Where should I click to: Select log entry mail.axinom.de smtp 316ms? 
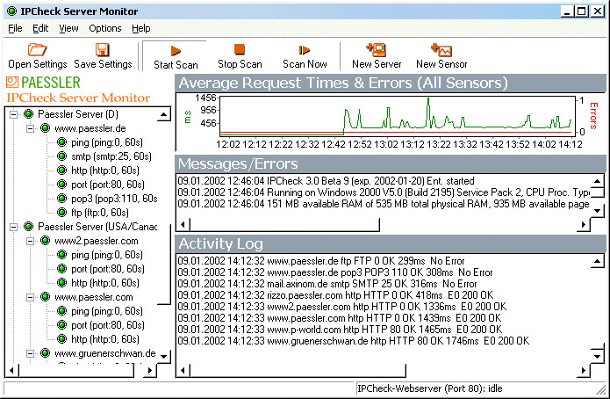(x=327, y=284)
